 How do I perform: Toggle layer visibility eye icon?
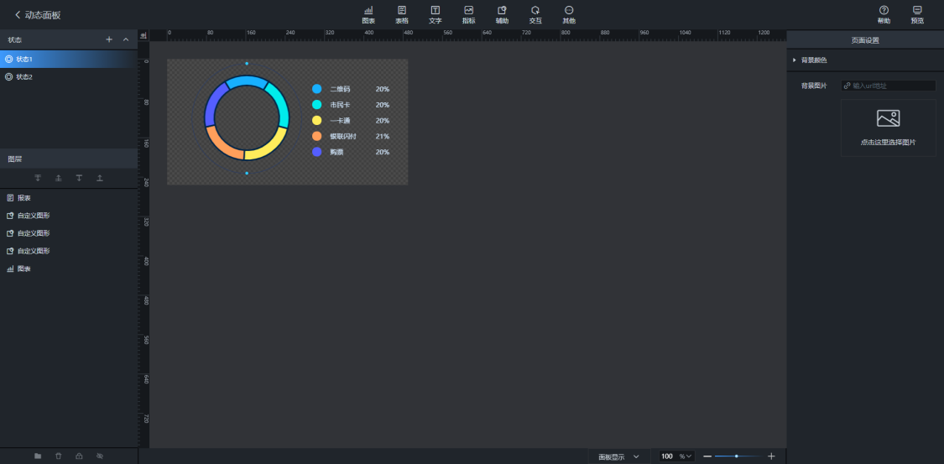[99, 456]
